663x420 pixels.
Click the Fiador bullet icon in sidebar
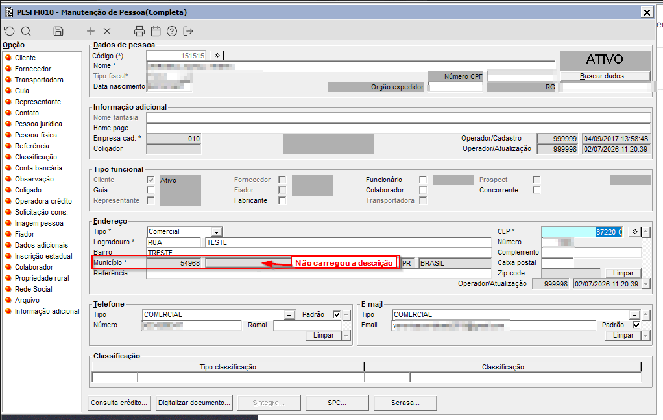point(8,234)
